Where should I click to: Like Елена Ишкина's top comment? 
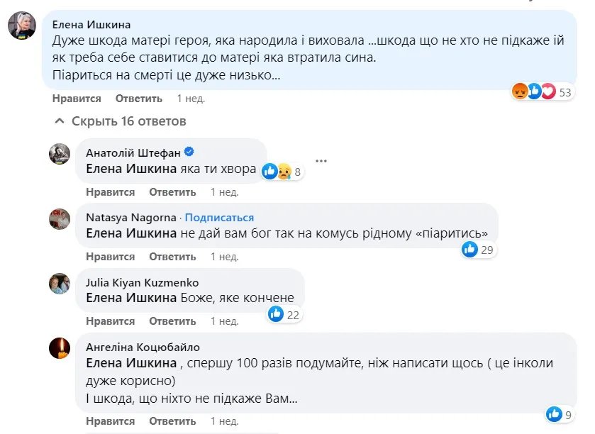point(77,99)
